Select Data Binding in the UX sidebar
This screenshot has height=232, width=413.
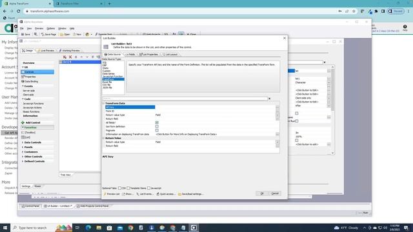point(30,82)
